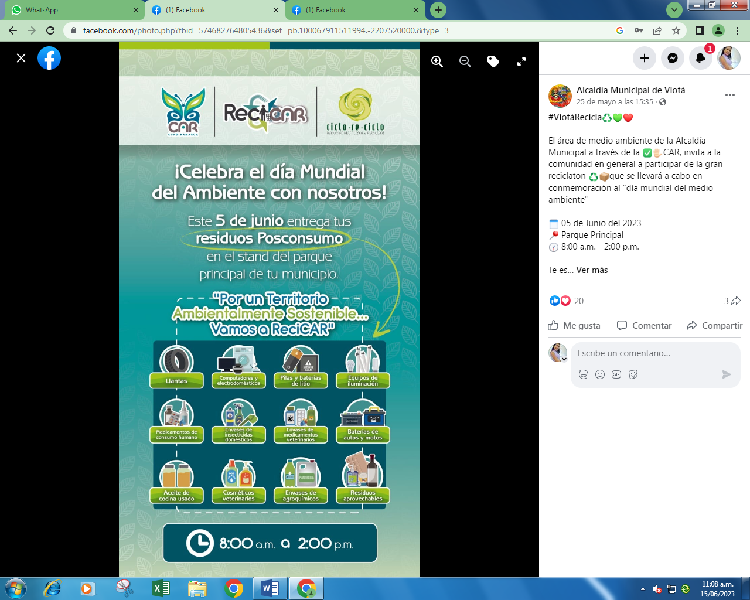Open the Facebook create menu plus button
Viewport: 750px width, 600px height.
(x=645, y=58)
